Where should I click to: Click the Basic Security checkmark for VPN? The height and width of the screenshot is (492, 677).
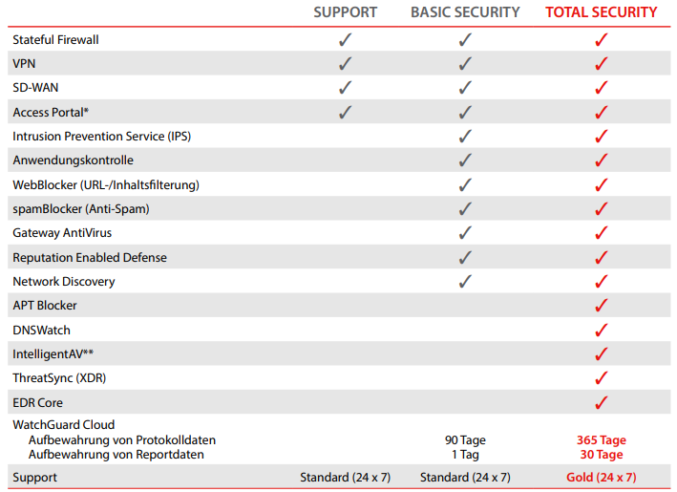(465, 64)
